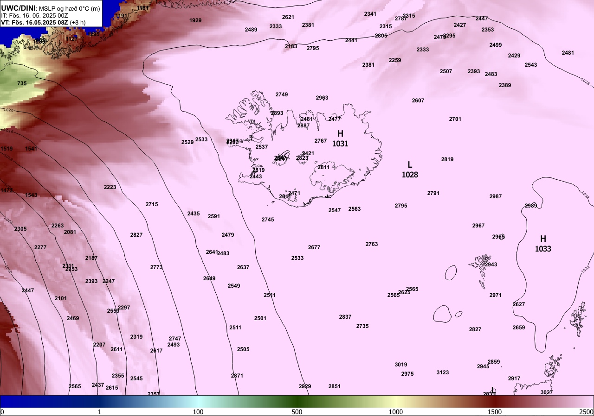The height and width of the screenshot is (416, 594).
Task: Click the 'VT: Fös. 16.05.2025 08Z' valid time line
Action: tap(43, 22)
